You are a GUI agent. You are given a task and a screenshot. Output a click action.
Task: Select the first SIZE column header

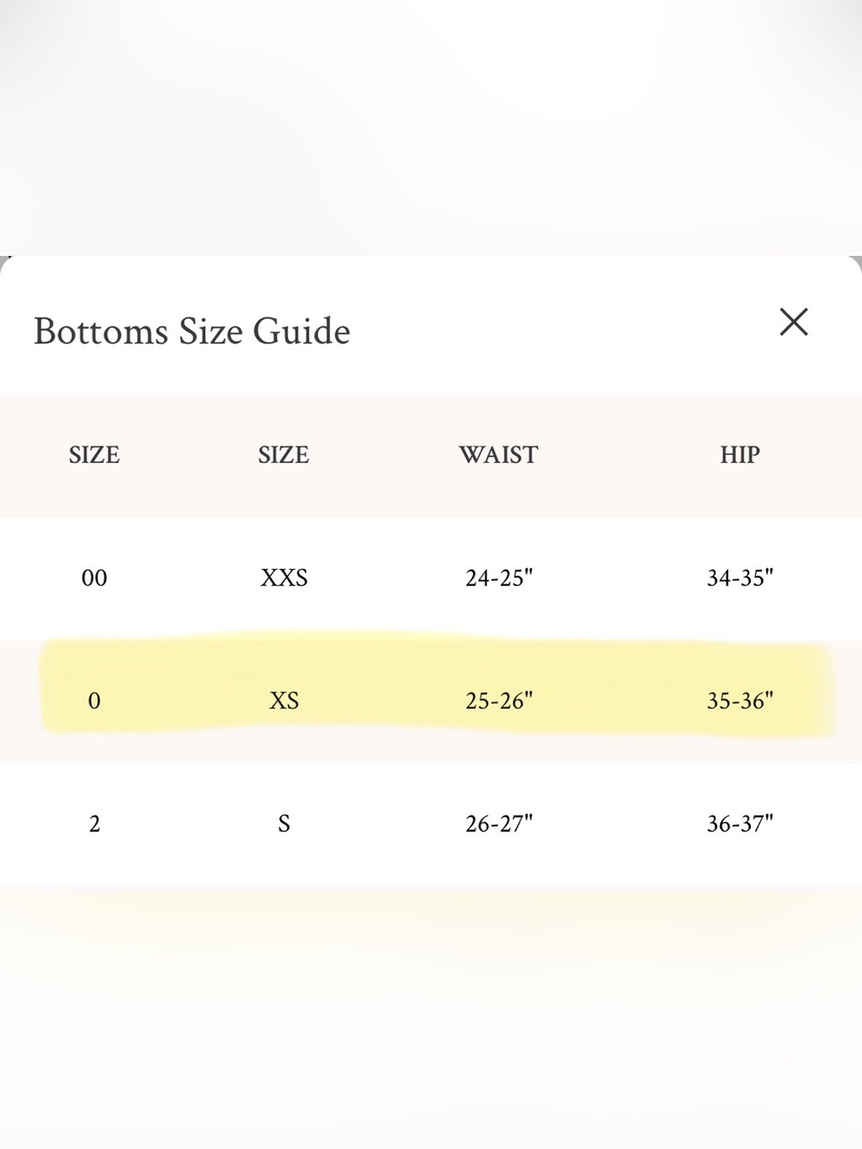click(x=94, y=455)
